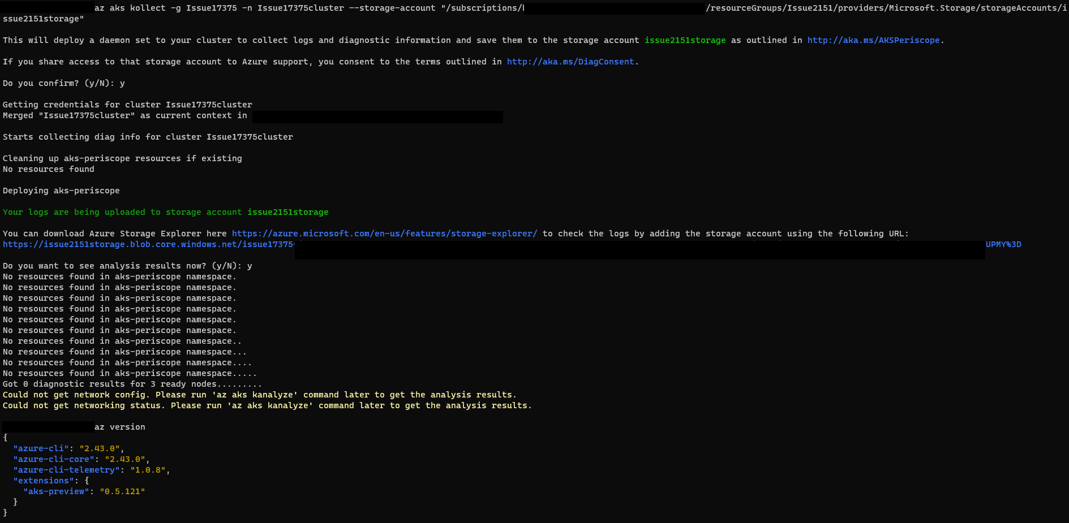Open the http://aka.ms/AKSPeriscope link

[x=873, y=40]
